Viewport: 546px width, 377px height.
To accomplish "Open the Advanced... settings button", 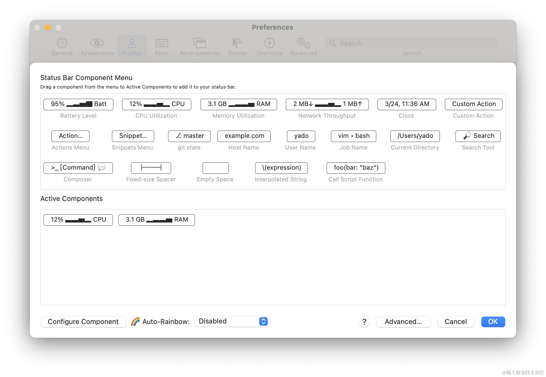I will click(403, 322).
